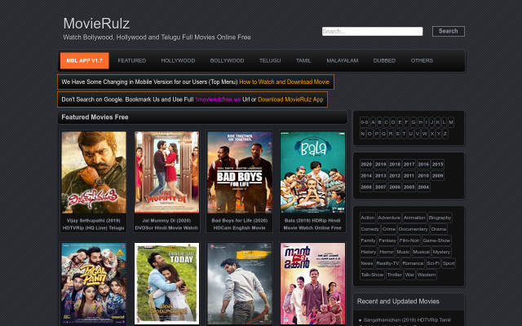Open the Tamil menu
The height and width of the screenshot is (326, 522).
coord(303,60)
